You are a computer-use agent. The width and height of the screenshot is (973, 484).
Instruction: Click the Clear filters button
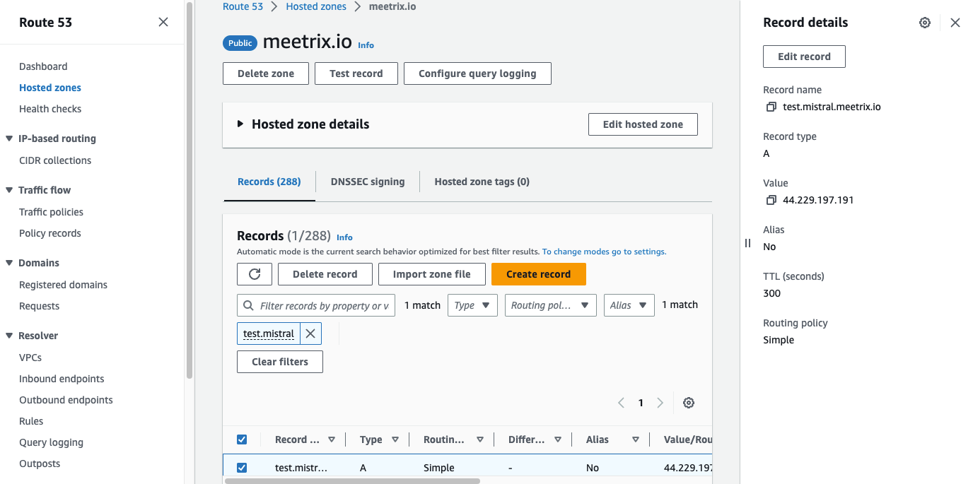(x=280, y=362)
